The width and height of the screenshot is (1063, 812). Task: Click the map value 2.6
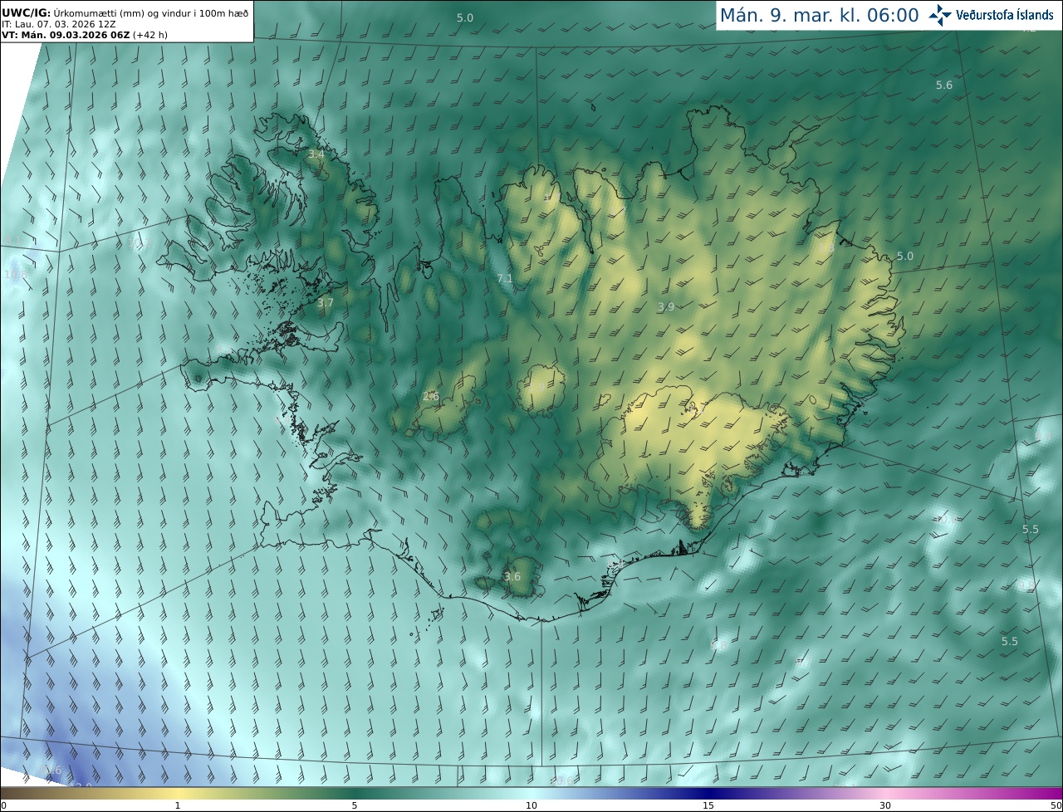coord(431,396)
